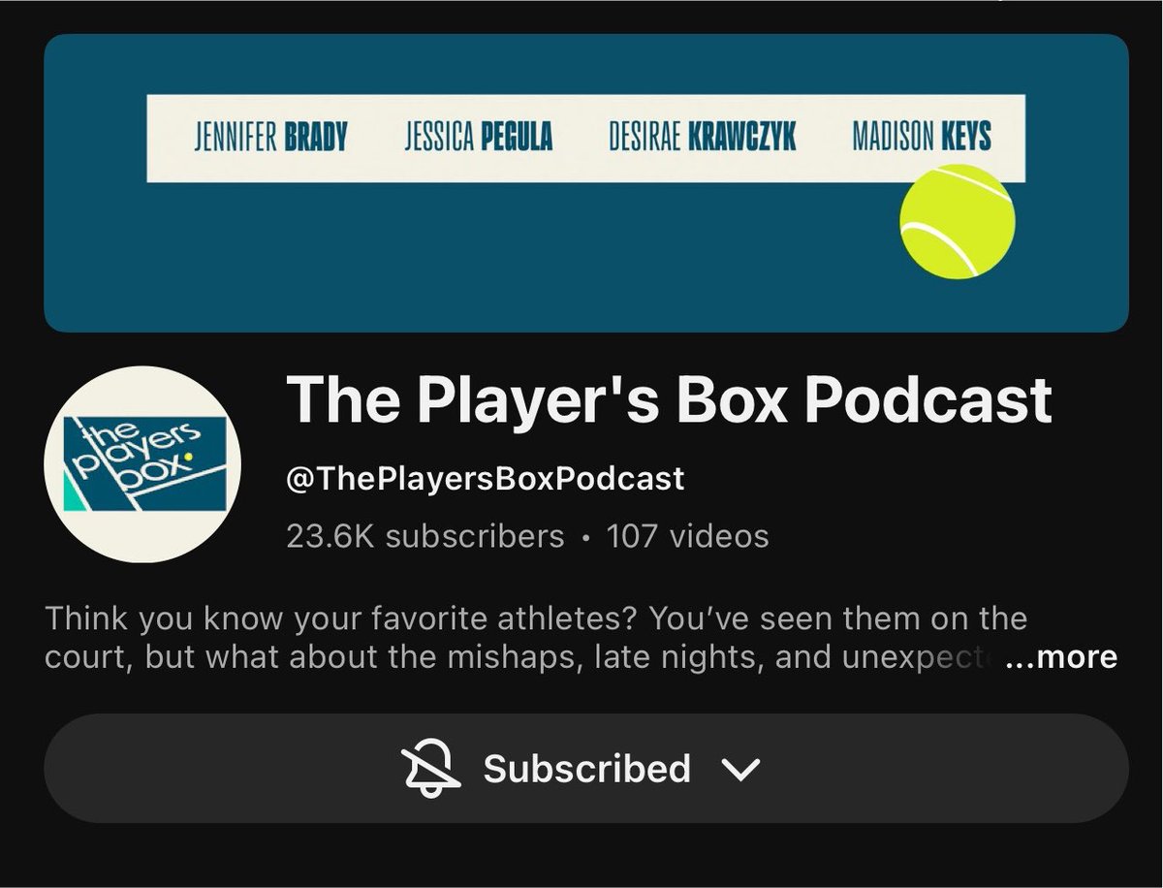Expand the channel description with ...more
The image size is (1163, 888).
coord(1061,657)
